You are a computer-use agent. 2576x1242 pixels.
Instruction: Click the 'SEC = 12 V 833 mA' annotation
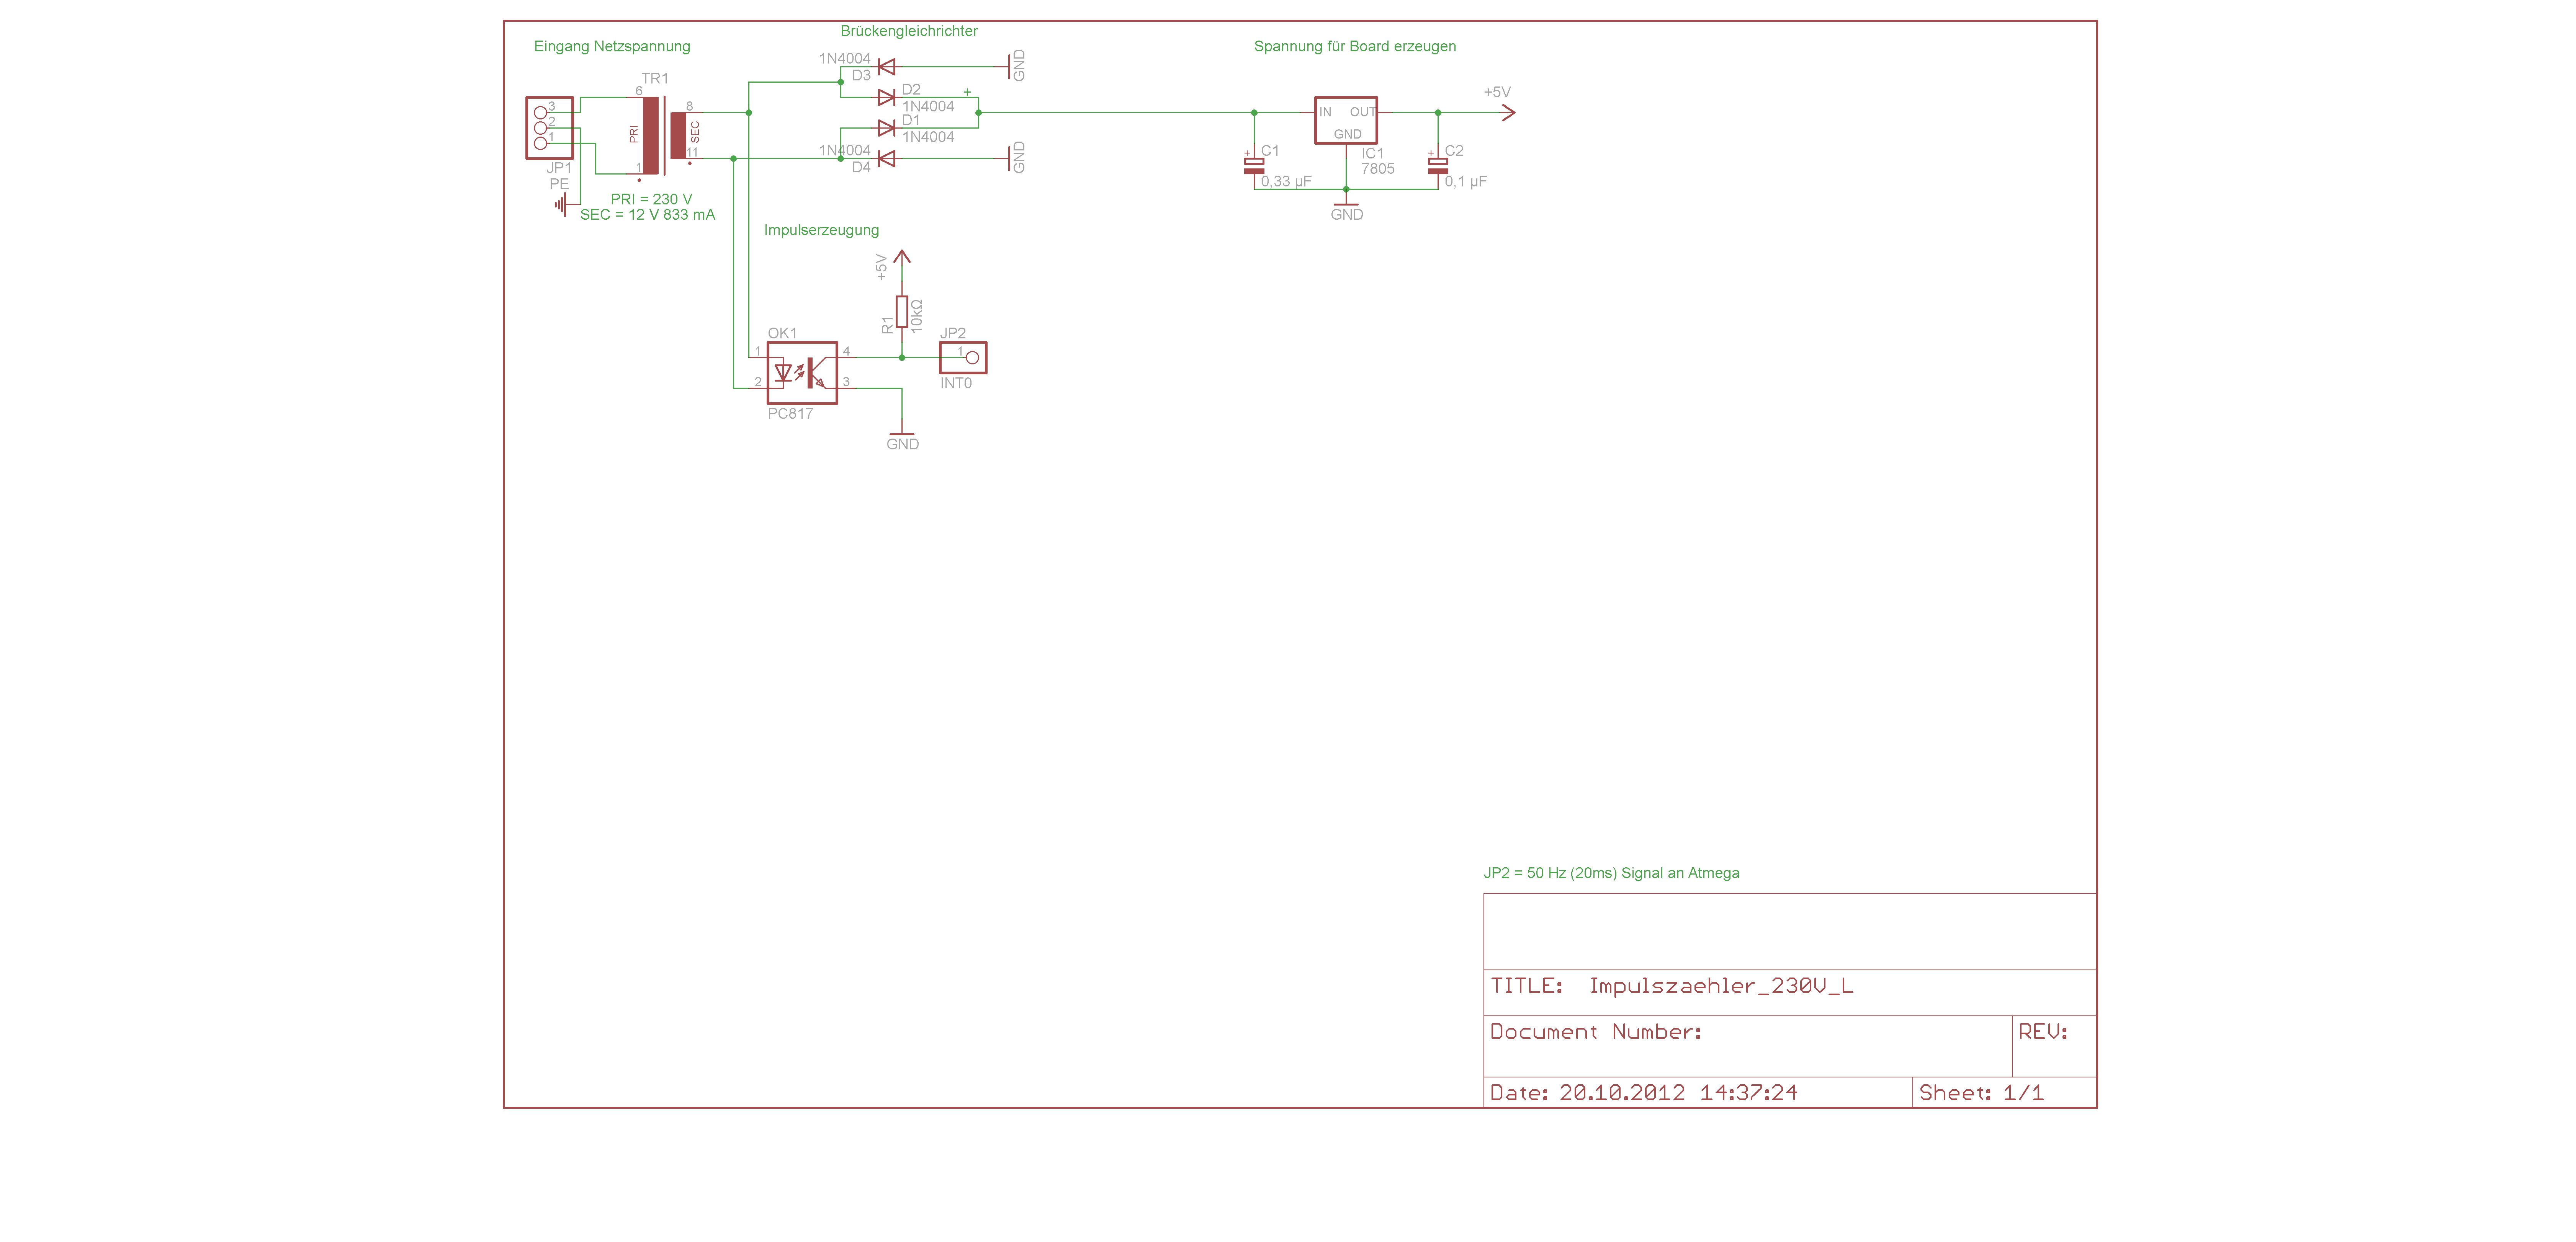[647, 215]
